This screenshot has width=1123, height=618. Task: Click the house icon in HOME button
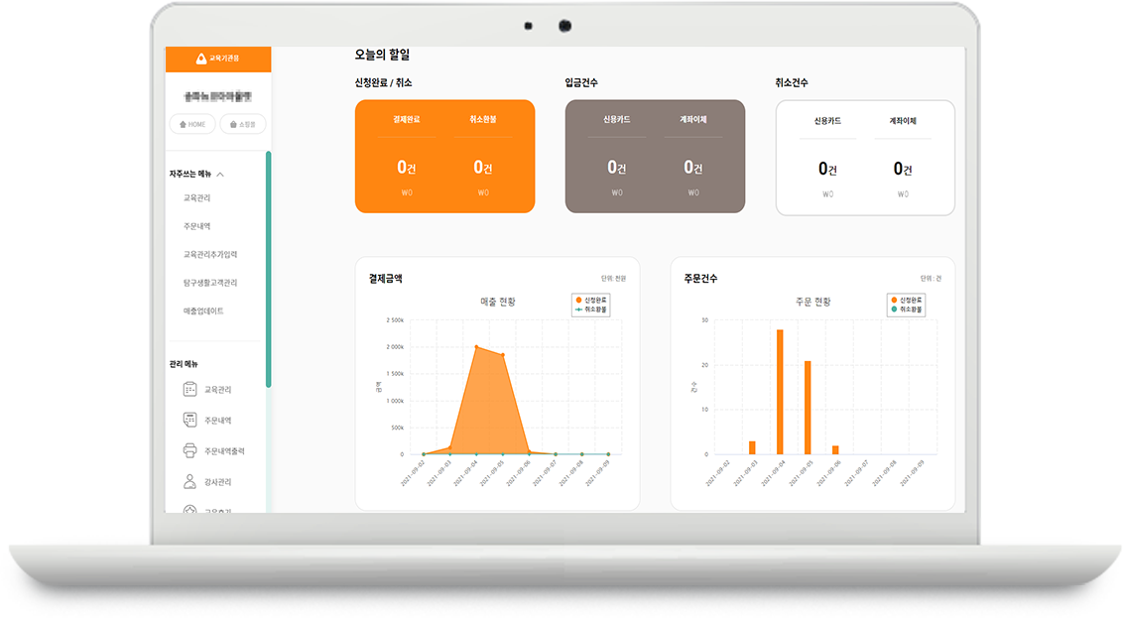183,124
